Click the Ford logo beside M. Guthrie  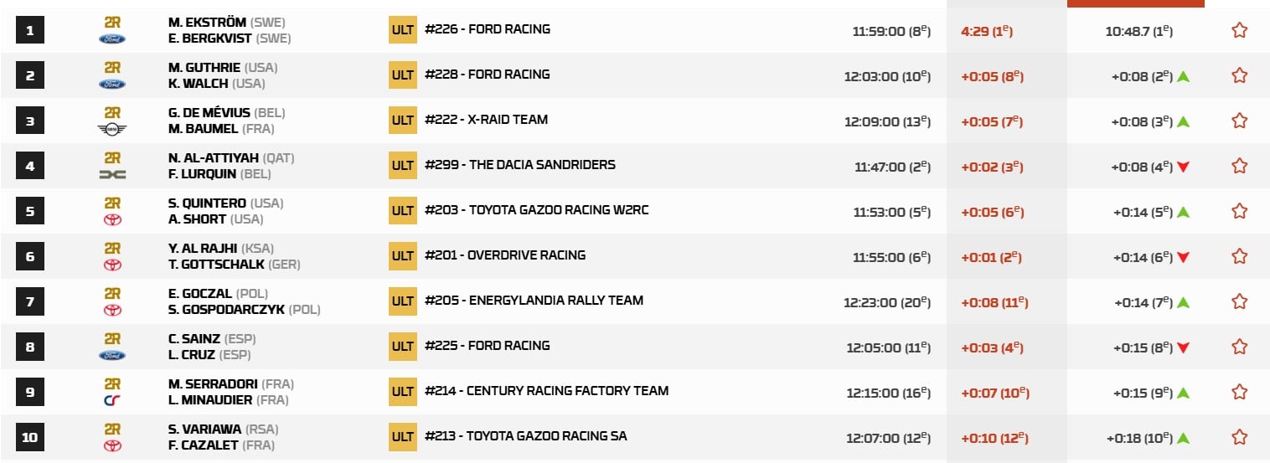[112, 84]
